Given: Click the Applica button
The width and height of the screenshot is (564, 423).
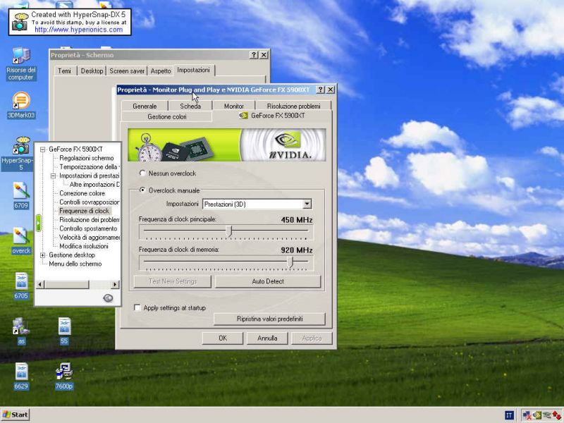Looking at the screenshot, I should click(x=312, y=338).
